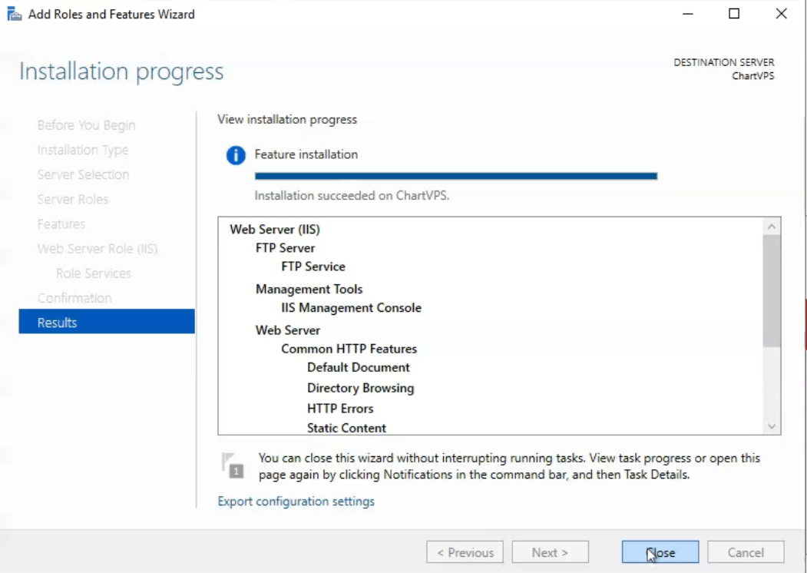
Task: Open Export configuration settings link
Action: tap(296, 502)
